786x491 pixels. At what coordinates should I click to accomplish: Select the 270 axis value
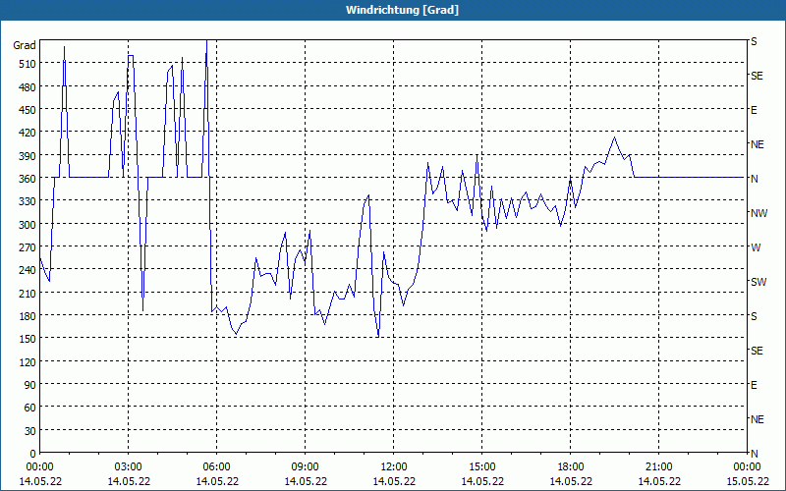(x=28, y=248)
